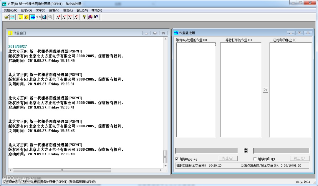Click the SS toolbar icon
The image size is (318, 186).
38,17
